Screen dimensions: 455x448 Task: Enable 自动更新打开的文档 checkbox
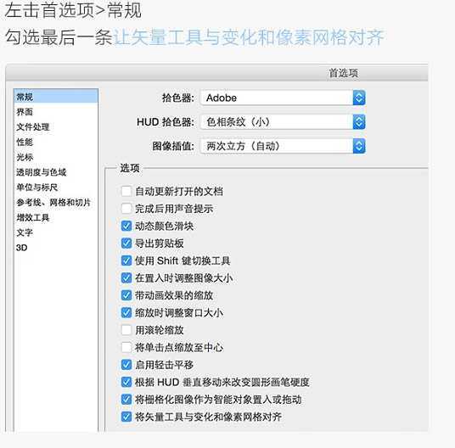pyautogui.click(x=126, y=191)
